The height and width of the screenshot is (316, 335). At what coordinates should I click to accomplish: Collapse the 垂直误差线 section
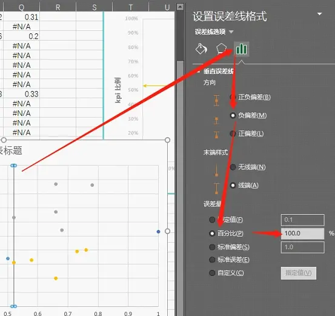pos(198,72)
